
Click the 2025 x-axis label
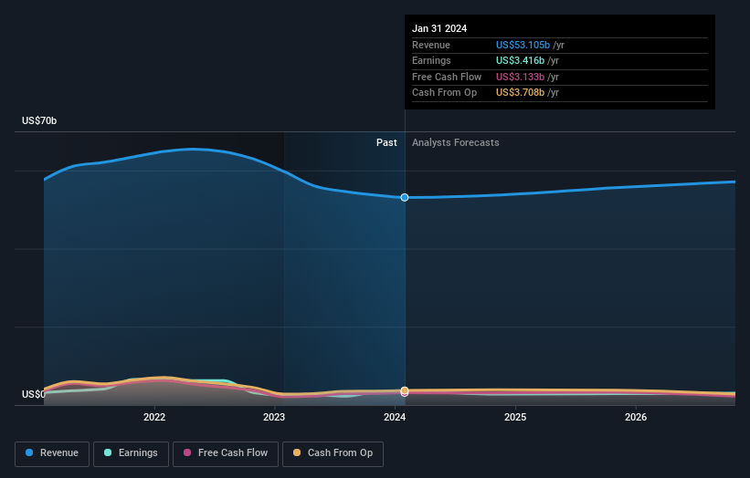(x=515, y=417)
